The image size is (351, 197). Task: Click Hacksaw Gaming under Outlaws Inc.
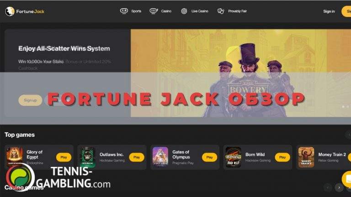pyautogui.click(x=112, y=161)
